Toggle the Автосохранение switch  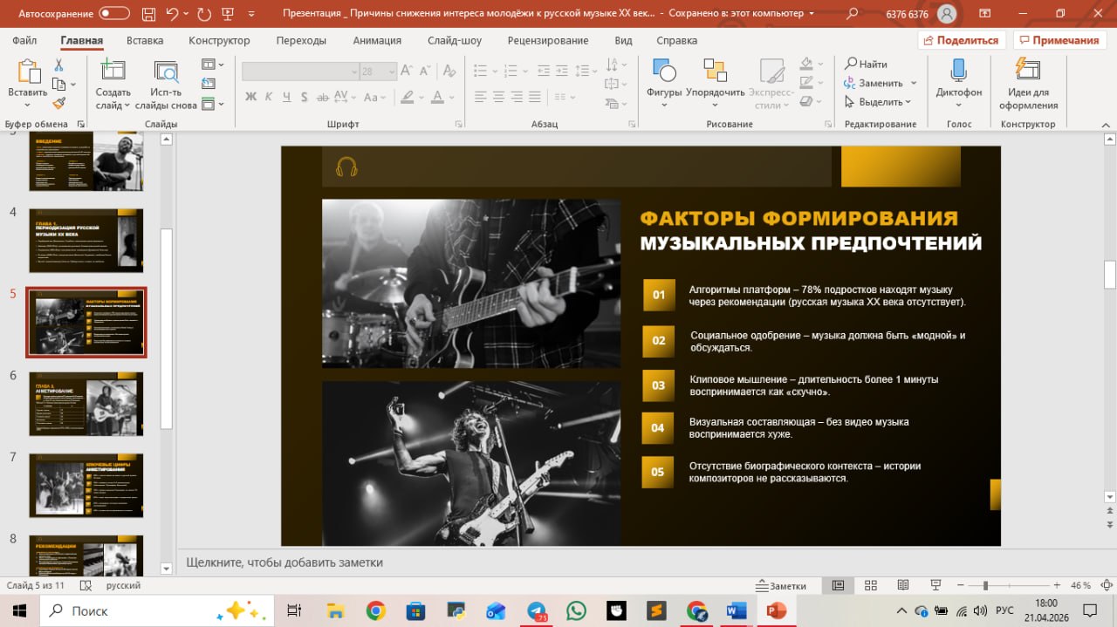click(115, 14)
